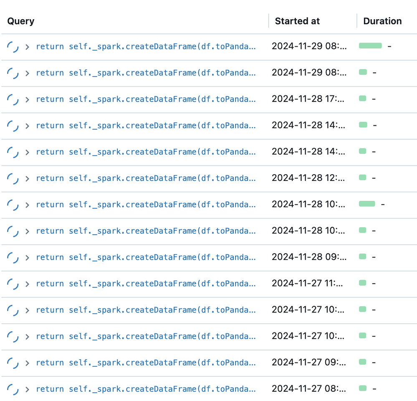This screenshot has width=417, height=401.
Task: Click the status spinner for the 2024-11-28 12 query
Action: click(x=13, y=178)
